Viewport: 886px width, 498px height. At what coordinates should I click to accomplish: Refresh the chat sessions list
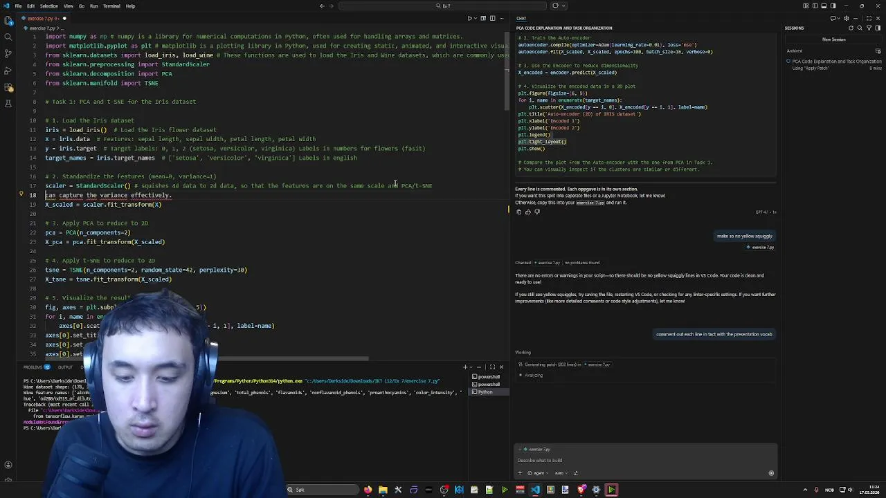[x=851, y=28]
